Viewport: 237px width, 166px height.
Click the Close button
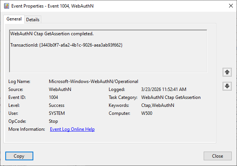217,156
